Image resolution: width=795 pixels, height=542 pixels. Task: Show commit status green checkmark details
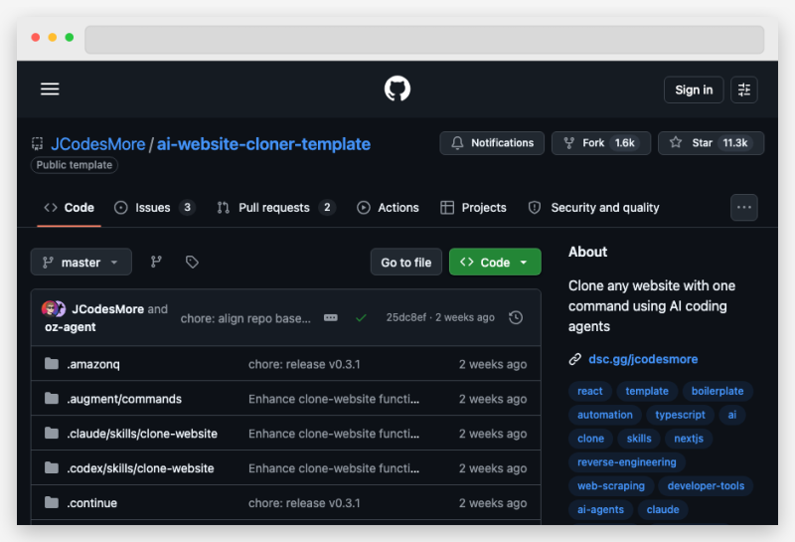pyautogui.click(x=361, y=317)
